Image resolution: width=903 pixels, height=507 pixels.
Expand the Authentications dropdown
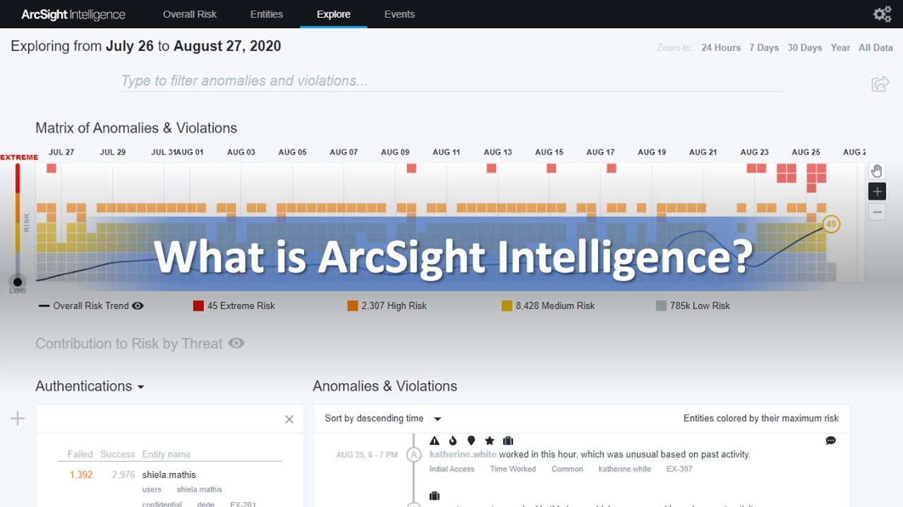click(x=90, y=386)
